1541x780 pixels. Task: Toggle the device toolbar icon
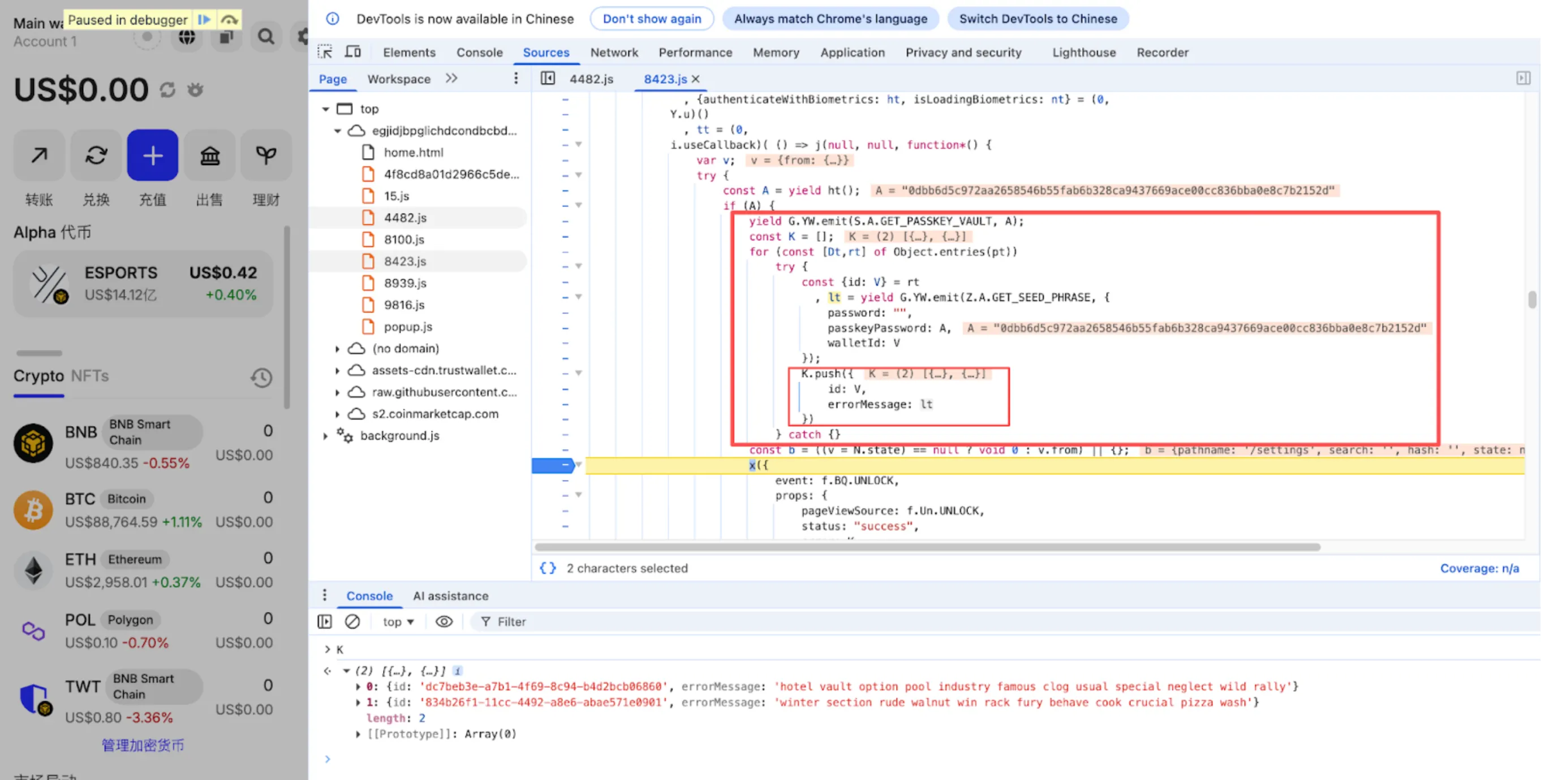coord(353,52)
